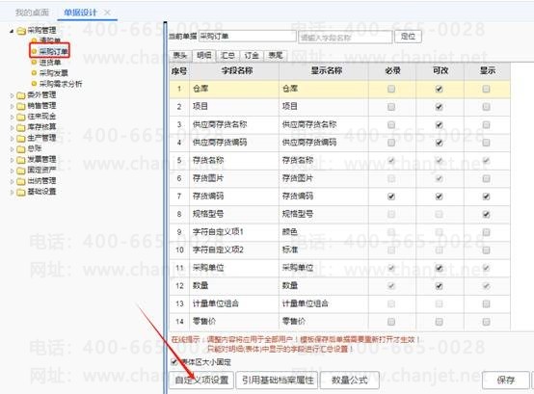The image size is (534, 394).
Task: Select 采购订单 in the tree
Action: (x=54, y=52)
